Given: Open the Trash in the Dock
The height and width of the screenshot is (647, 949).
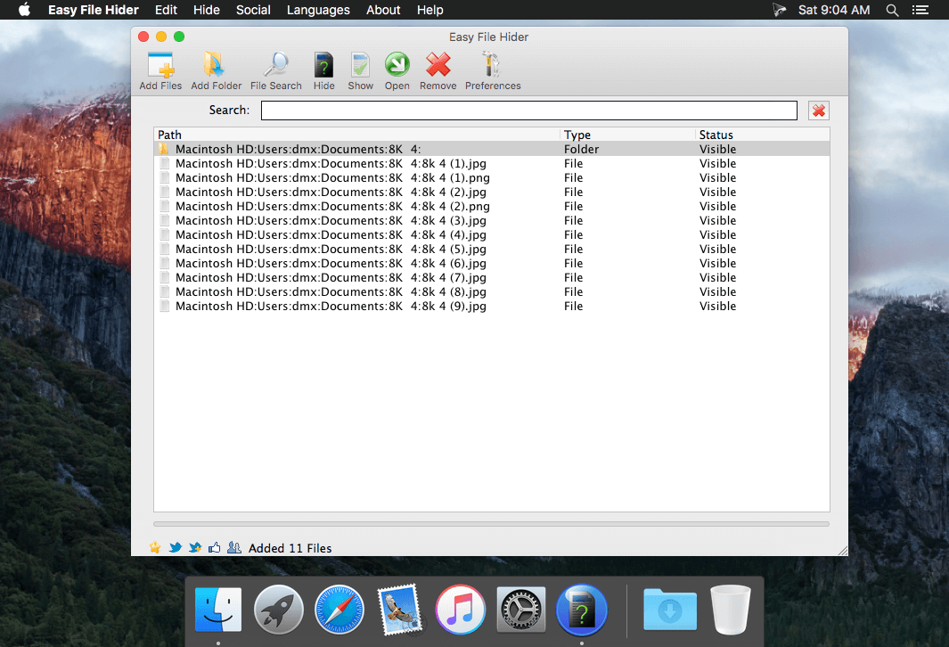Looking at the screenshot, I should pyautogui.click(x=731, y=610).
